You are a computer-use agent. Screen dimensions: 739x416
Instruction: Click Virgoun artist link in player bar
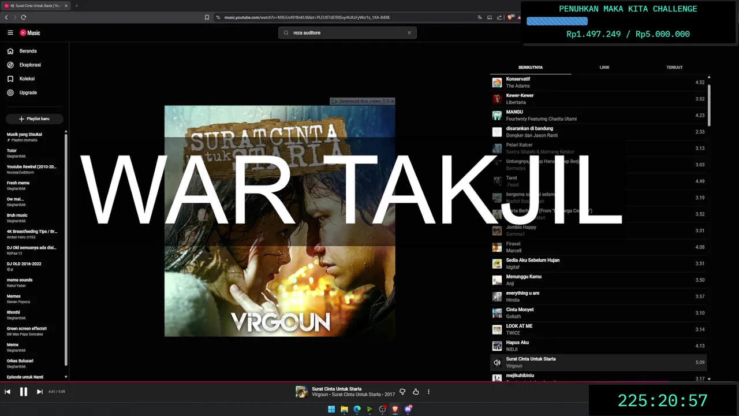pyautogui.click(x=320, y=395)
